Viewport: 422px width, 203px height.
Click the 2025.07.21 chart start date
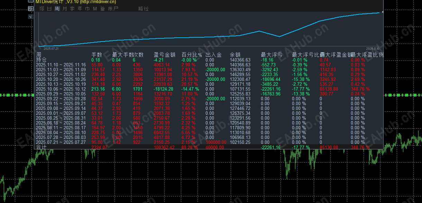pos(51,49)
